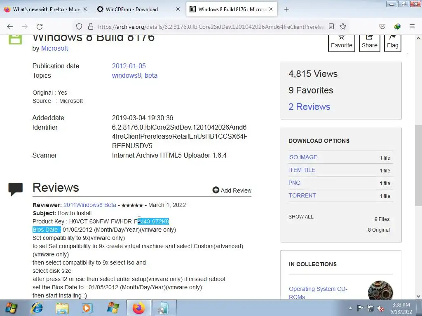Launch Internet Explorer from taskbar
The height and width of the screenshot is (316, 422).
tap(37, 308)
